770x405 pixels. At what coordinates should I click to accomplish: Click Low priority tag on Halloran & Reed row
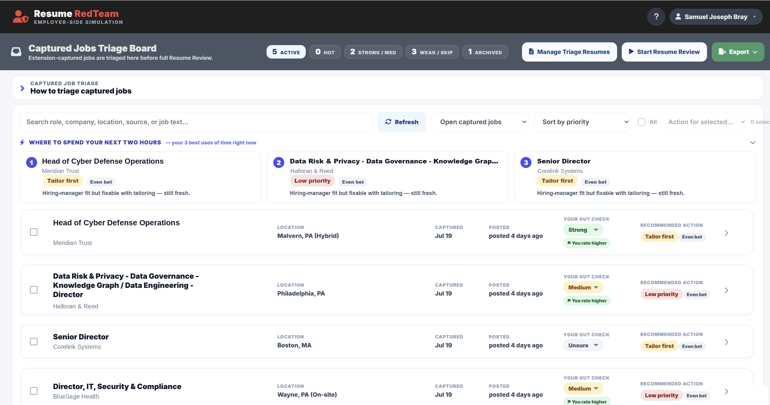661,294
